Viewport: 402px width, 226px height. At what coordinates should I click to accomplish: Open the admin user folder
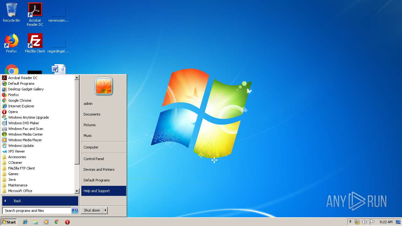pos(104,104)
